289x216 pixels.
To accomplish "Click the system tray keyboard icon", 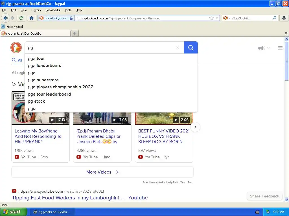I will click(257, 212).
